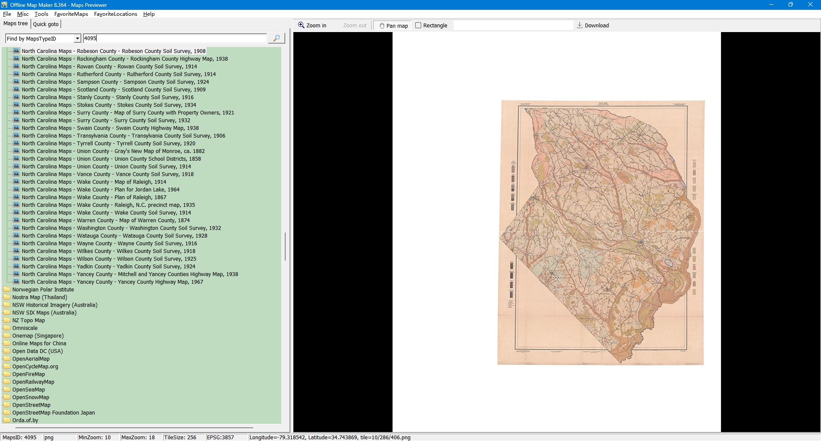Screen dimensions: 821x441
Task: Click the Norwegian Polar Institute folder icon
Action: point(7,289)
